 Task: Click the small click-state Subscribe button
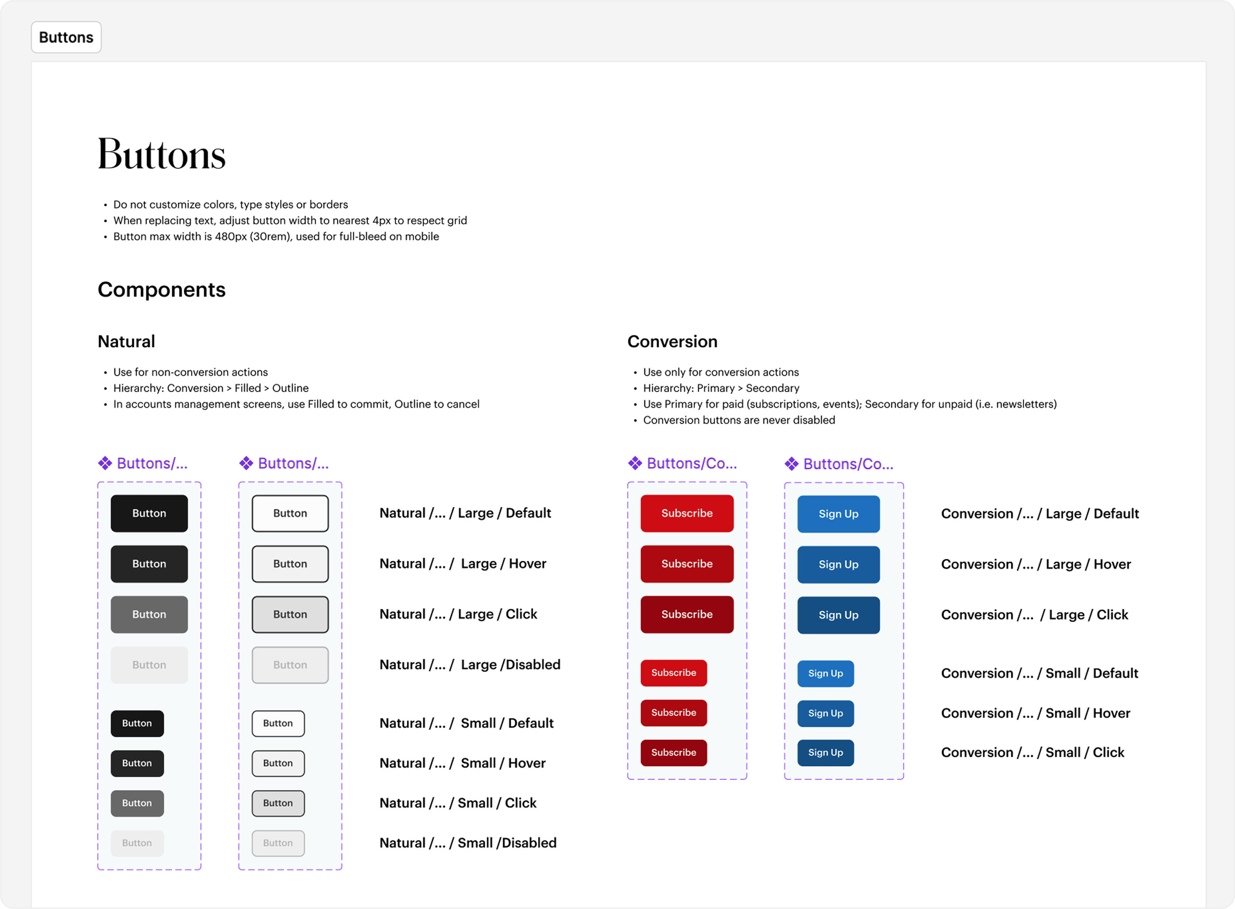click(x=674, y=753)
